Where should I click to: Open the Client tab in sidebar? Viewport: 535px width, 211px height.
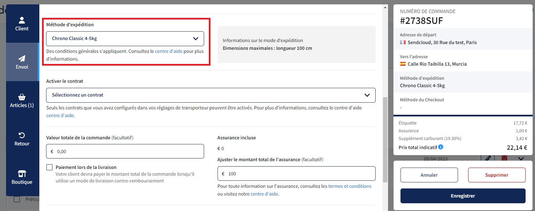click(22, 24)
